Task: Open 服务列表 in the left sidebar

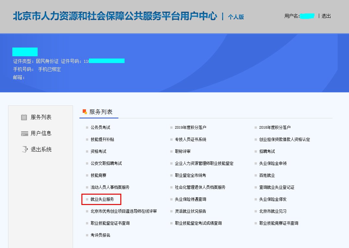Action: [x=41, y=117]
